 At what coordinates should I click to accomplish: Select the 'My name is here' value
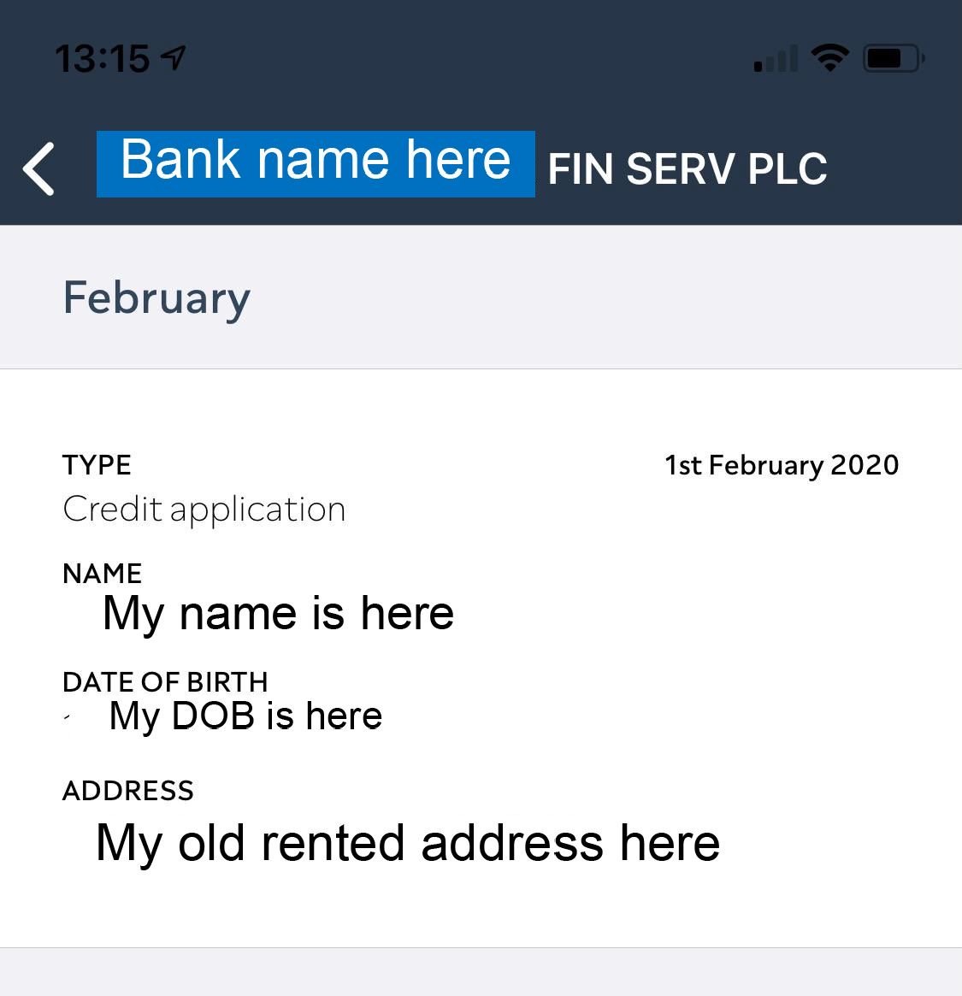coord(278,613)
